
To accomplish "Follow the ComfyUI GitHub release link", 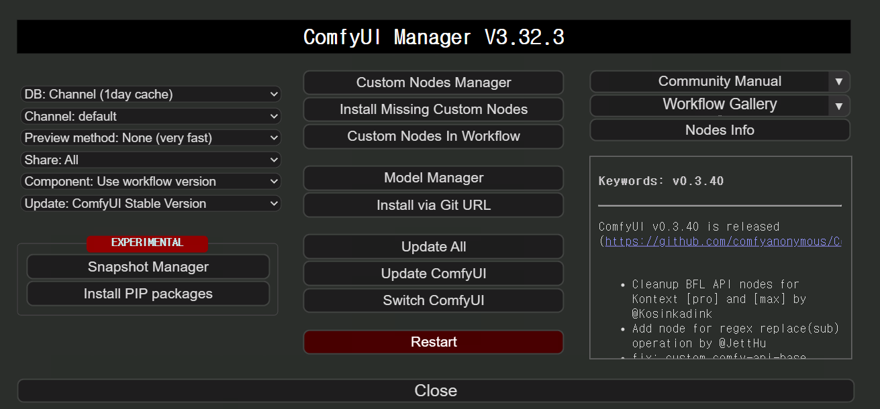I will [722, 241].
